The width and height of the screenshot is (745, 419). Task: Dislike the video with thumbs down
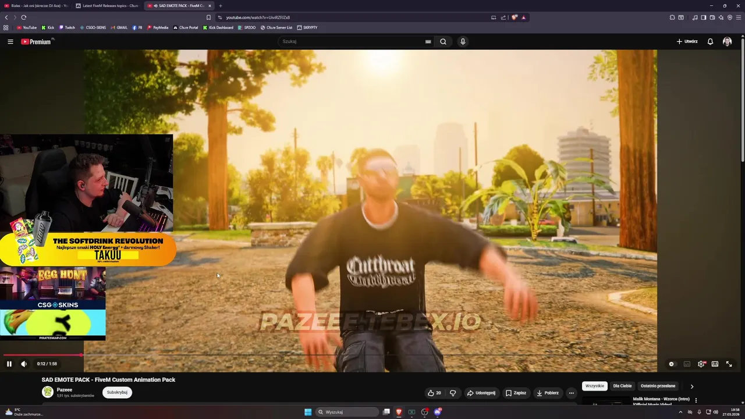click(x=453, y=393)
